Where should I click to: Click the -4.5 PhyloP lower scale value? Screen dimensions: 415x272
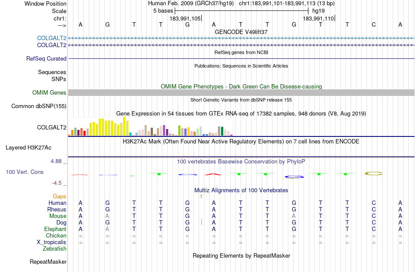[57, 183]
